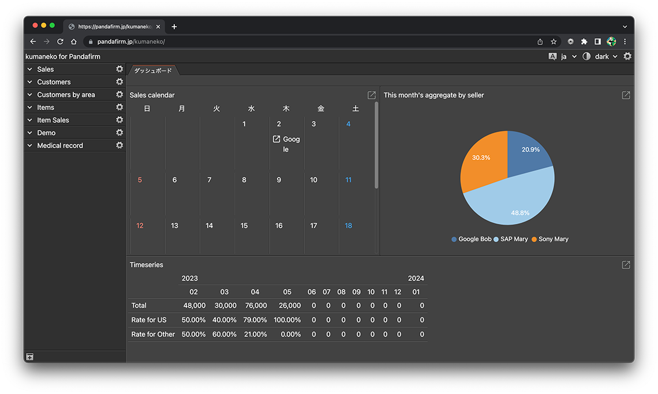The height and width of the screenshot is (394, 658).
Task: Toggle Google Bob legend series
Action: point(472,239)
